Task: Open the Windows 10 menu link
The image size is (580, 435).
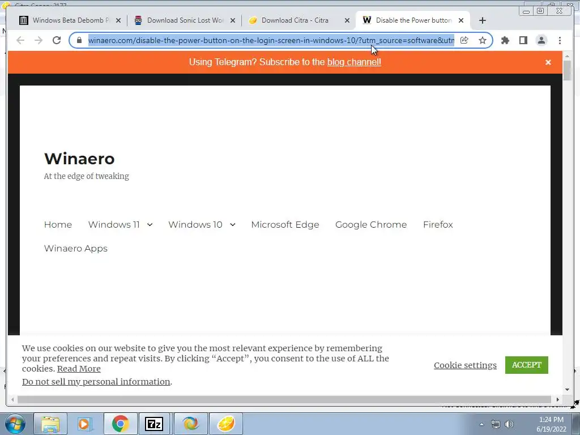Action: tap(195, 224)
